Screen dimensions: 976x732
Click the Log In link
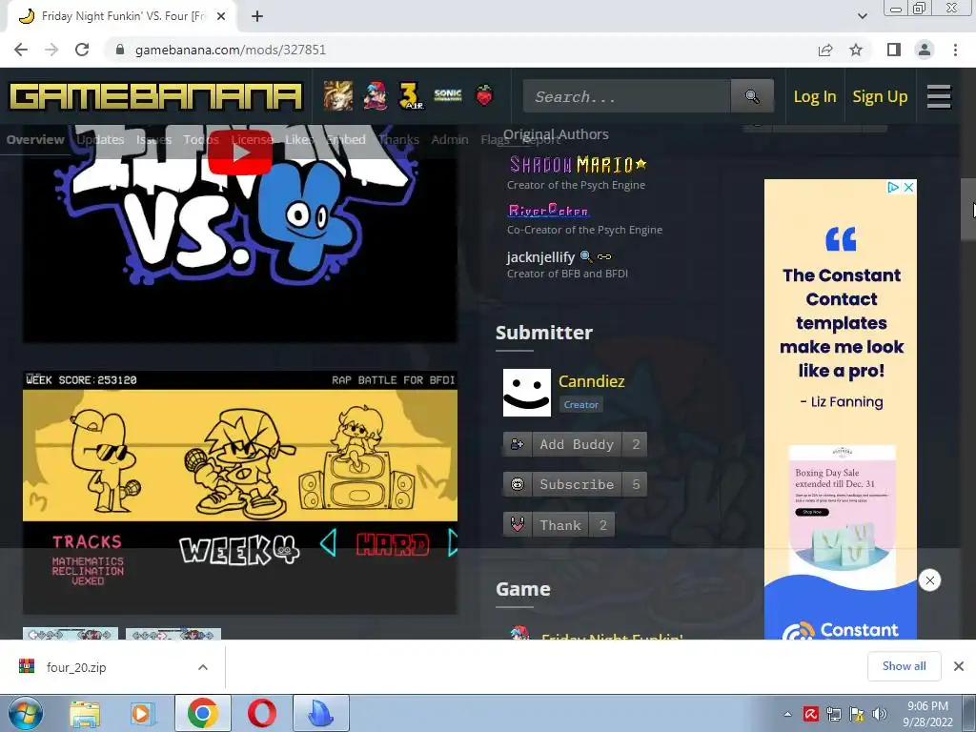[814, 96]
